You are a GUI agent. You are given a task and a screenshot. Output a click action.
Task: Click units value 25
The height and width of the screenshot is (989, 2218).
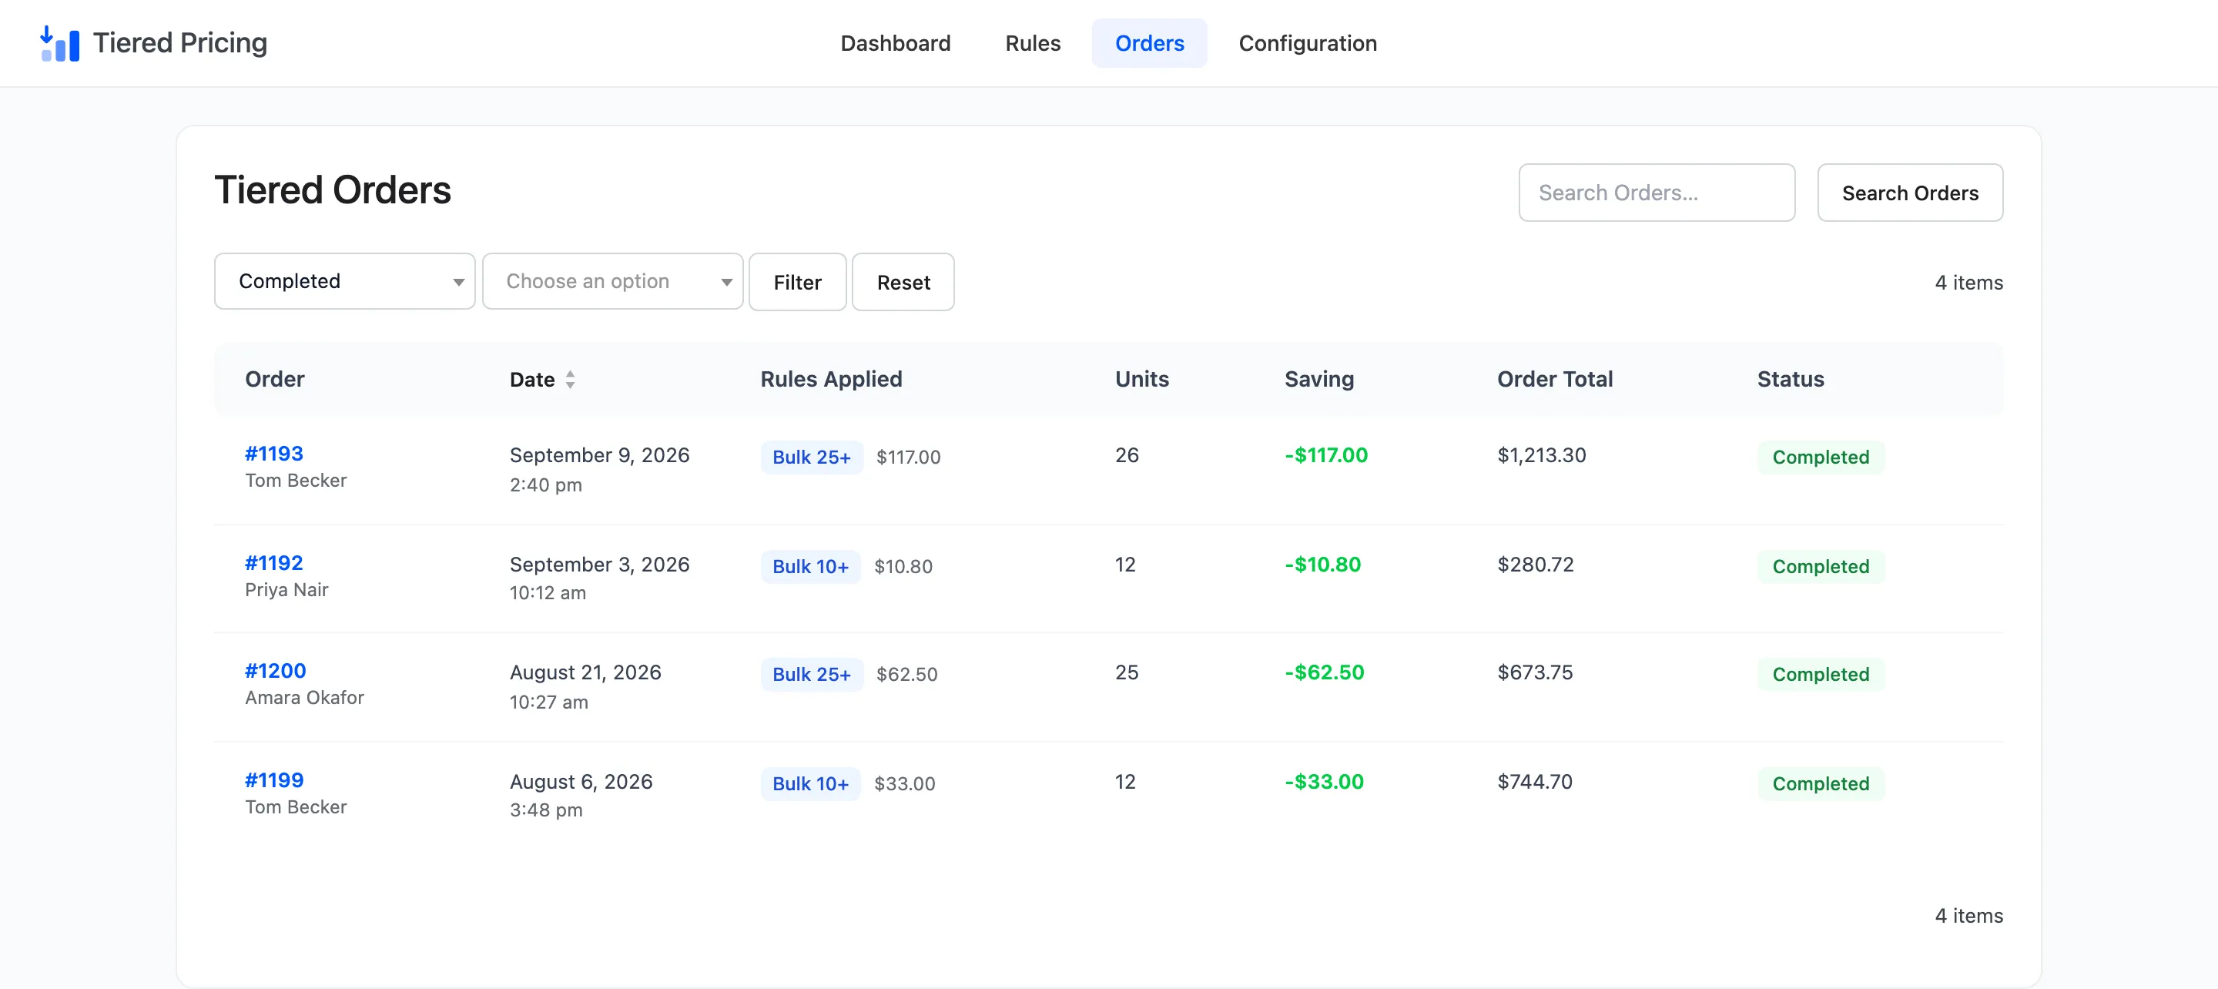tap(1127, 672)
